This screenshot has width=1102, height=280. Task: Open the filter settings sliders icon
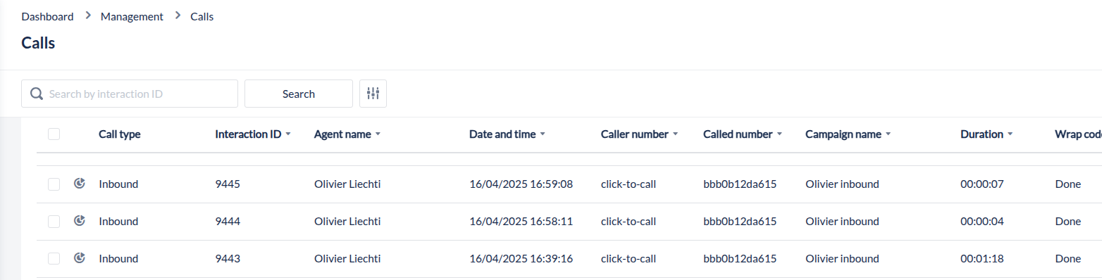pyautogui.click(x=373, y=94)
